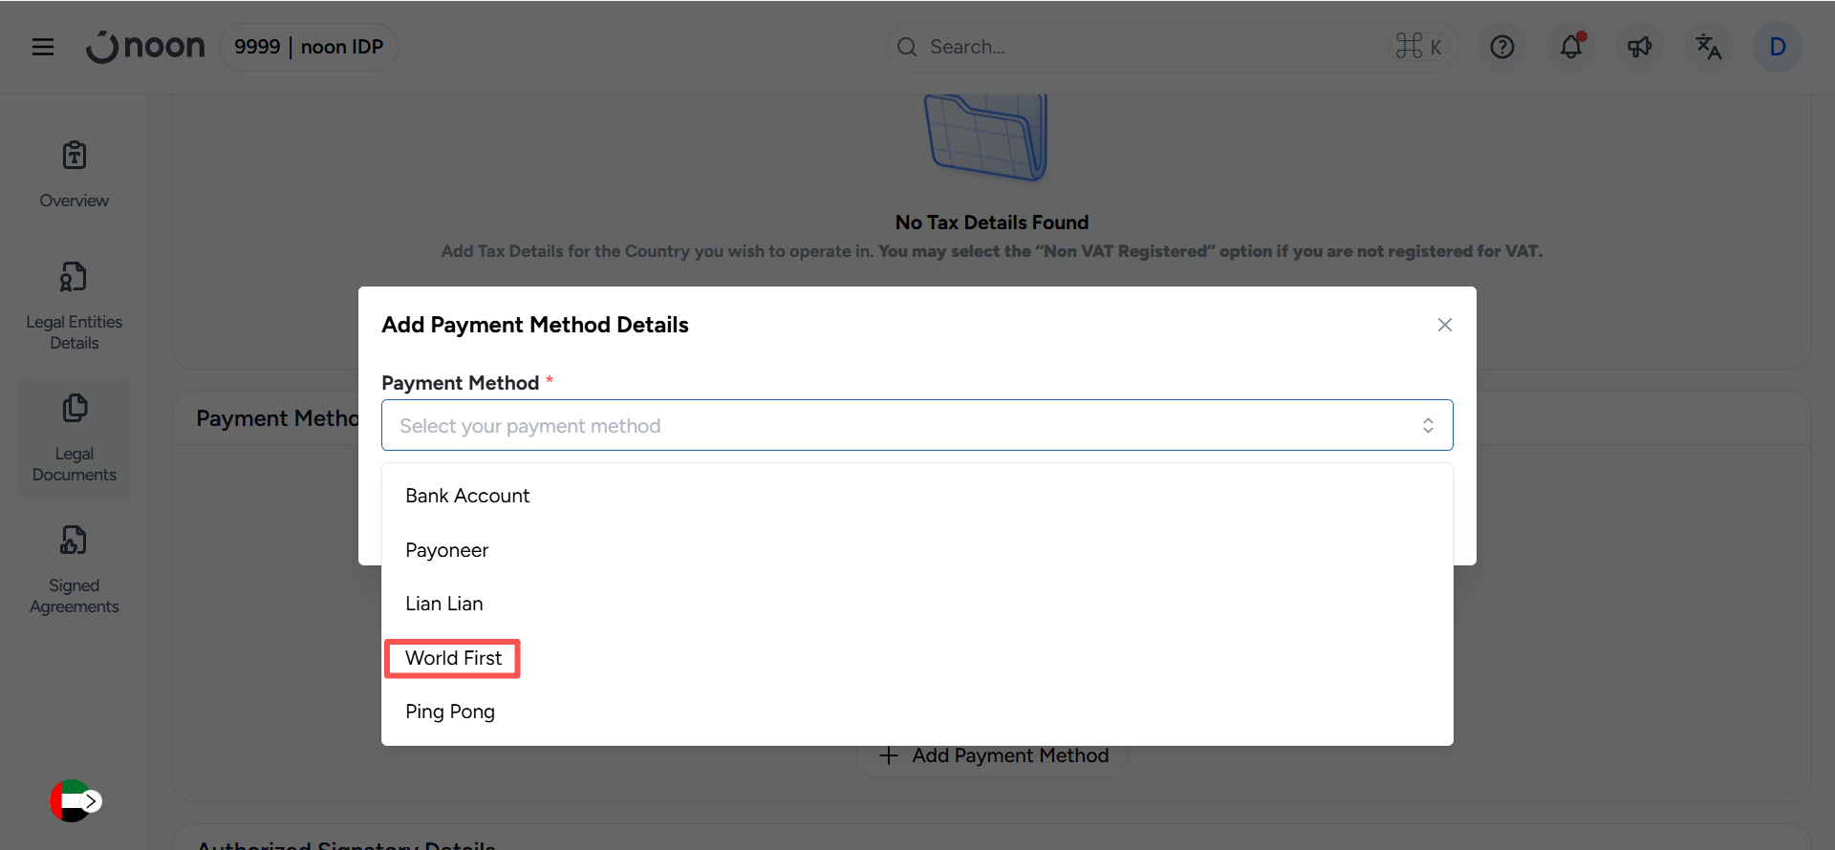Change language via the translate icon
The height and width of the screenshot is (850, 1835).
1708,47
